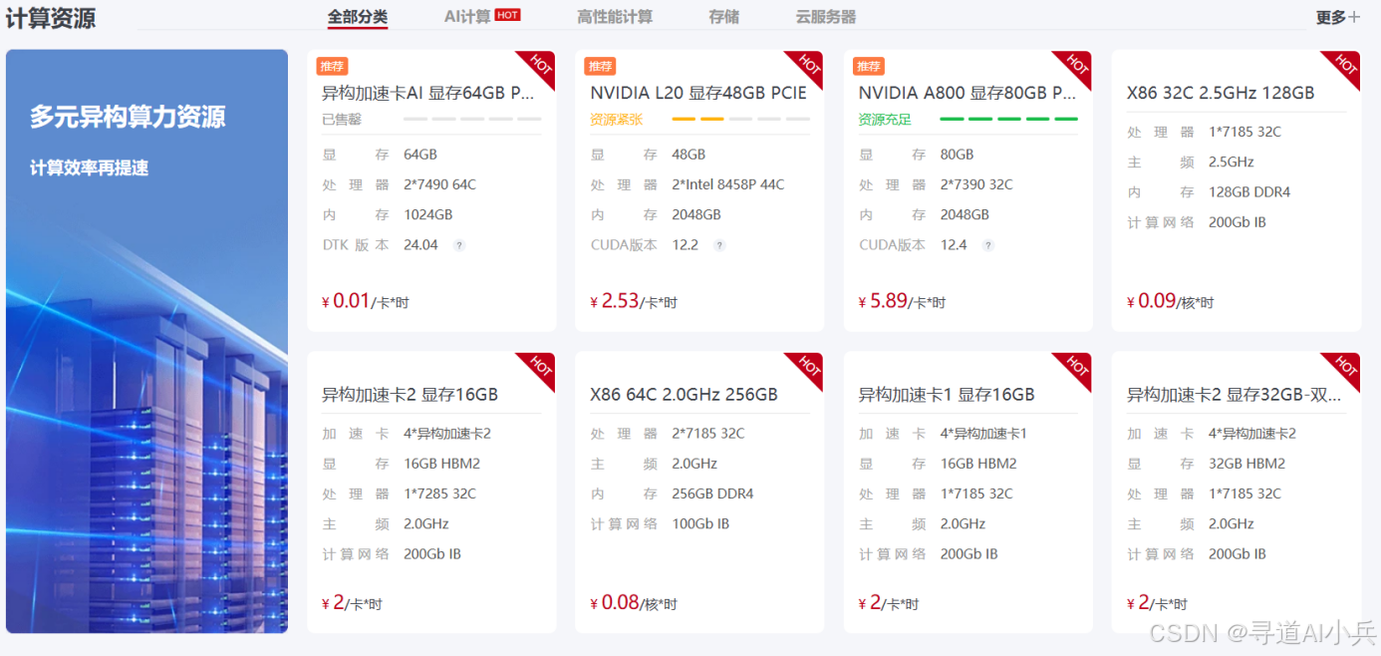Select the 全部分类 tab
Viewport: 1381px width, 656px height.
point(357,17)
